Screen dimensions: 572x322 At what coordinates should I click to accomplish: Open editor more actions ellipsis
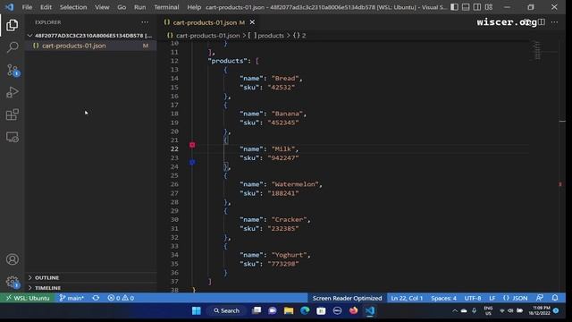tap(554, 22)
